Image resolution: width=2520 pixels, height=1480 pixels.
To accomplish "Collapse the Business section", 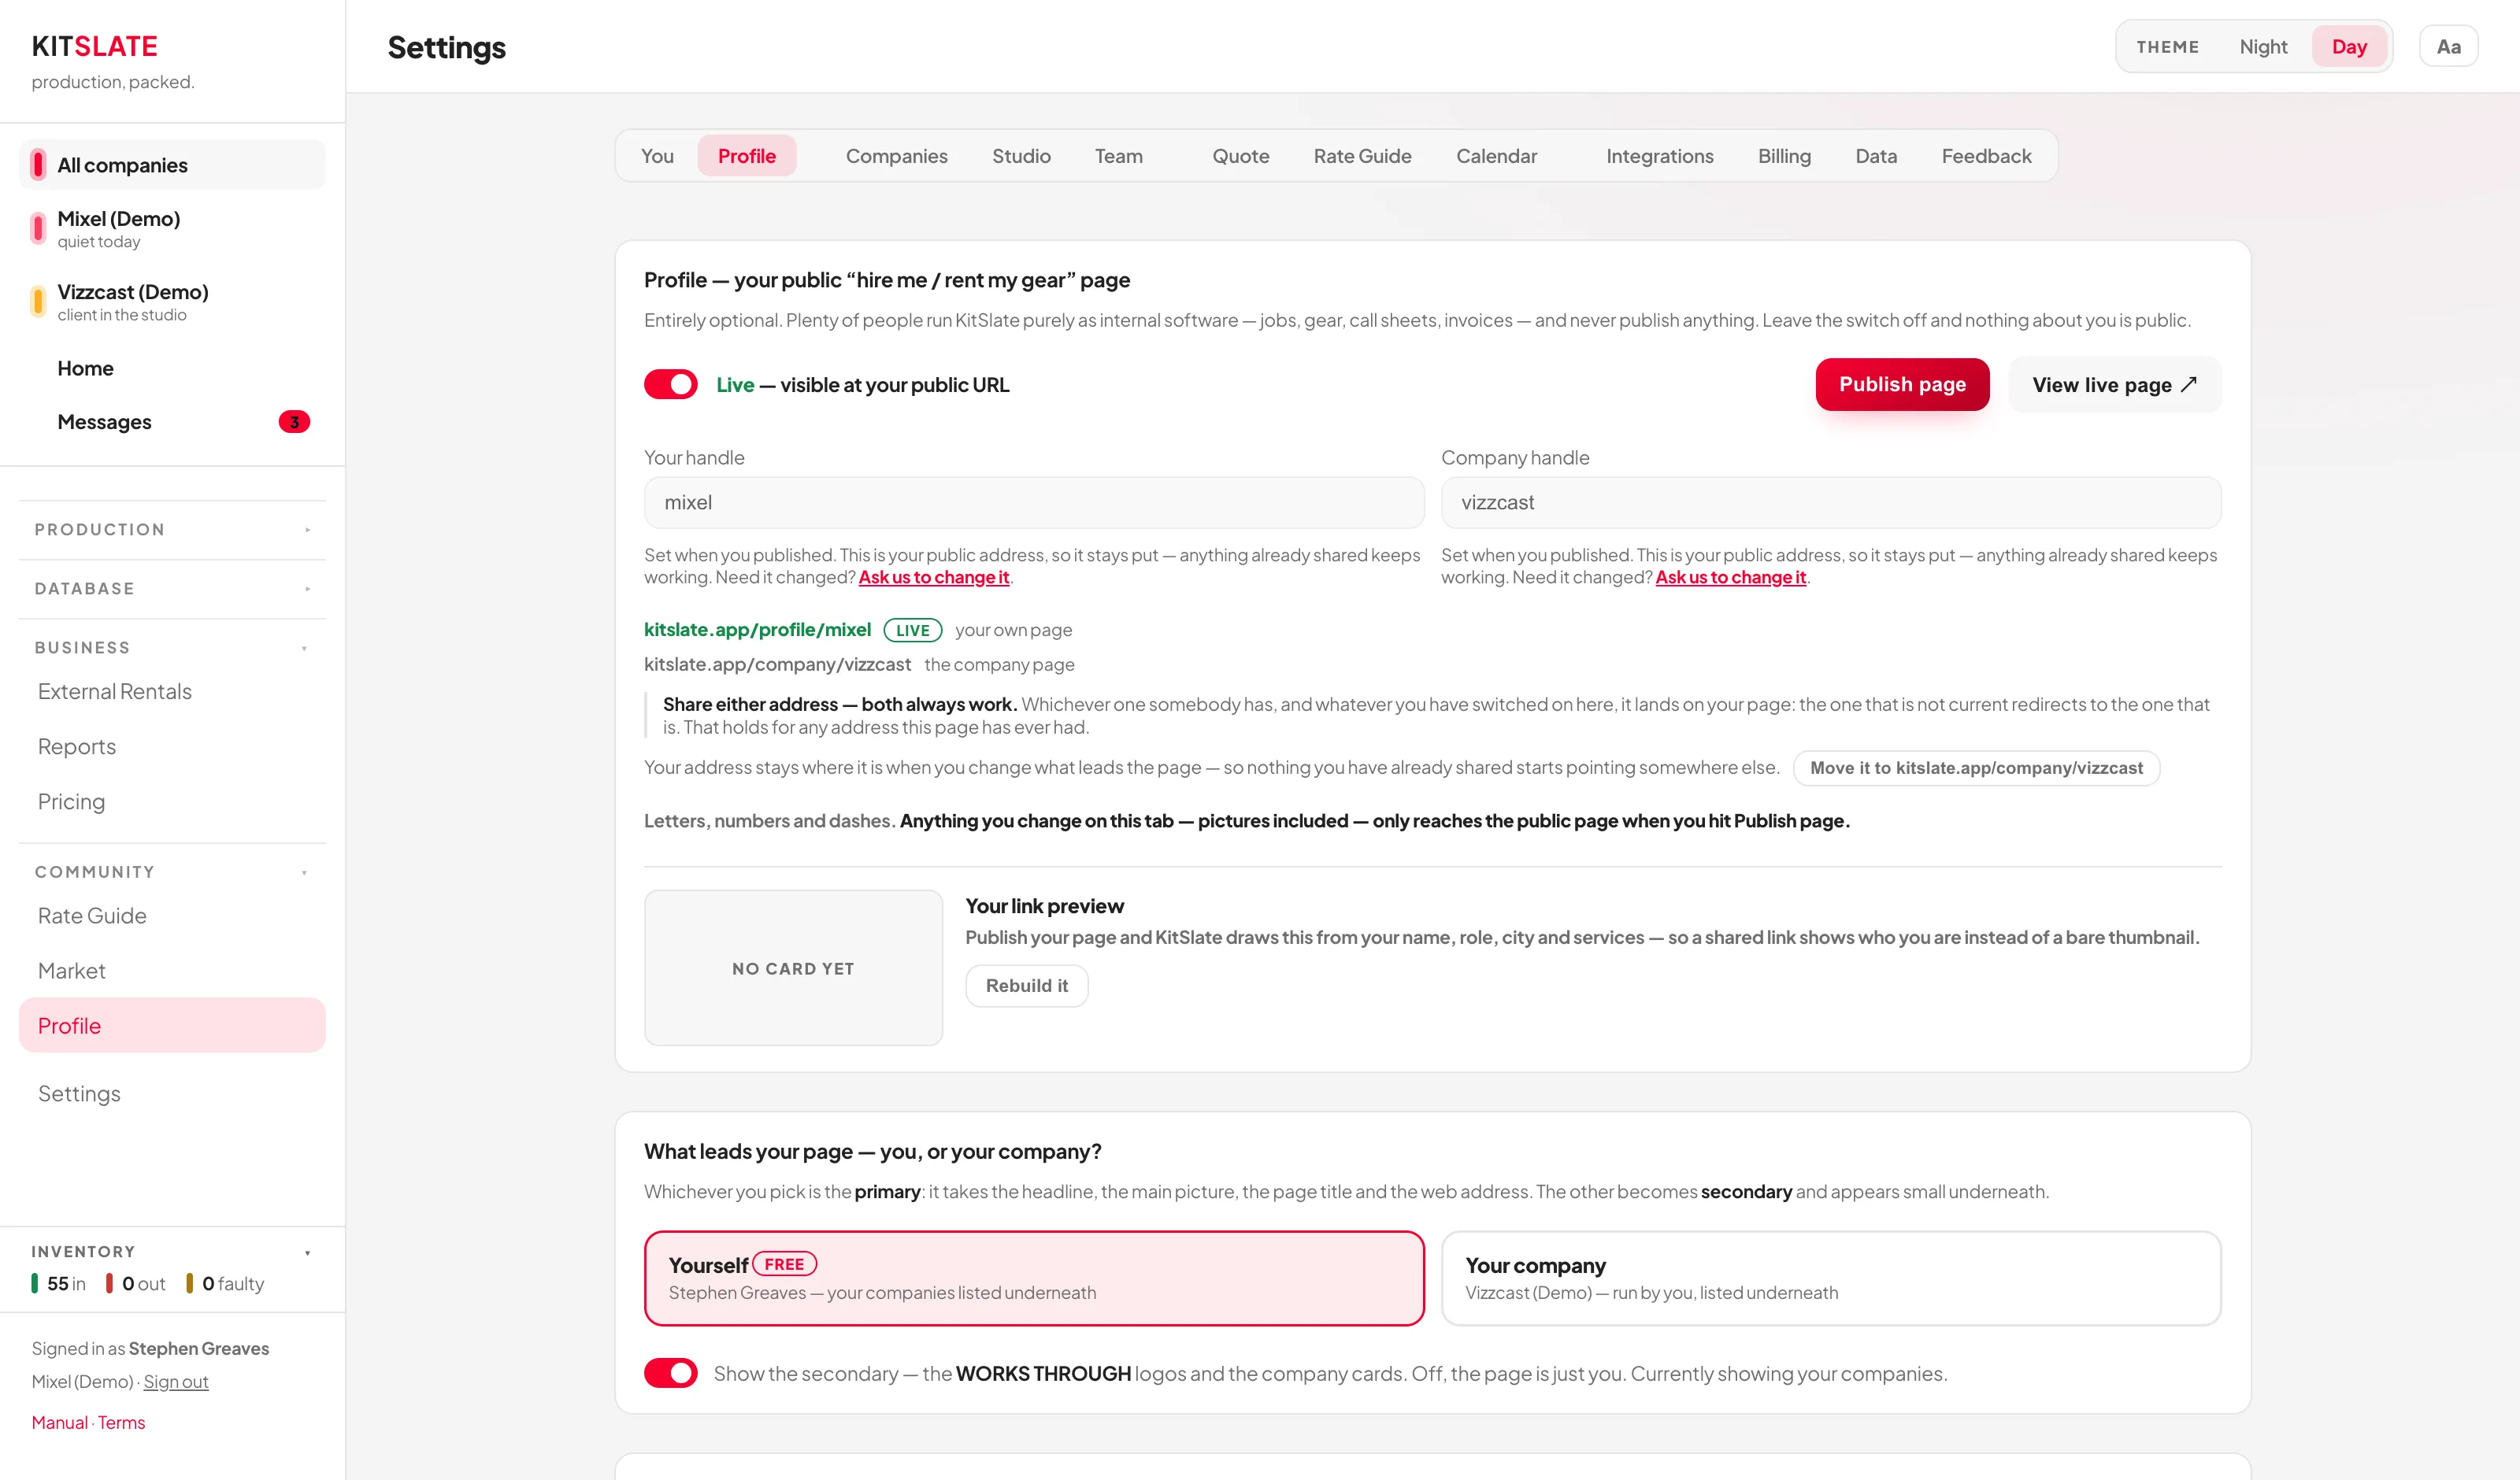I will tap(172, 648).
